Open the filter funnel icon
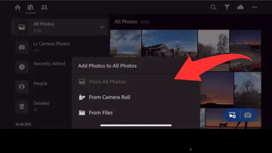This screenshot has height=153, width=272. [x=227, y=7]
